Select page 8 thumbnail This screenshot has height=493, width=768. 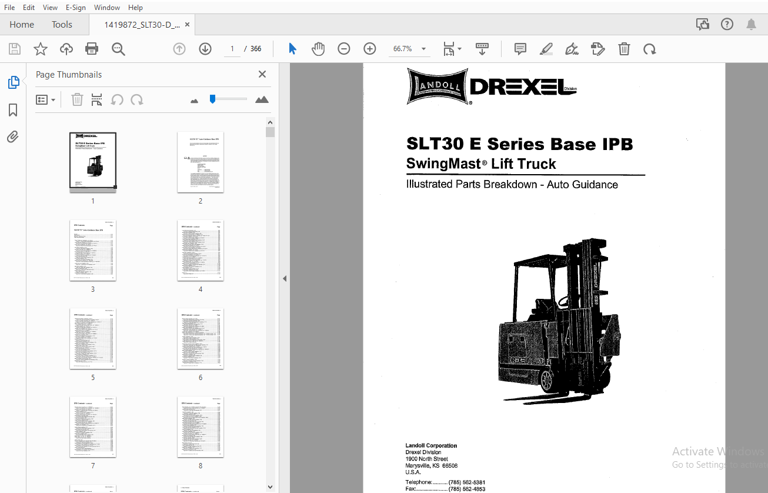(x=201, y=427)
